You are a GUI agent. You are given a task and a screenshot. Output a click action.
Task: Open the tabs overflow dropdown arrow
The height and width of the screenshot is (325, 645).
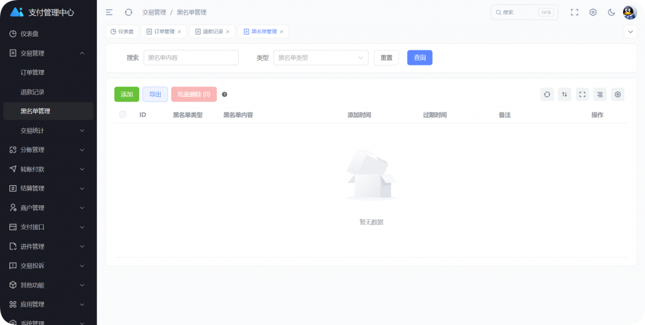coord(630,31)
